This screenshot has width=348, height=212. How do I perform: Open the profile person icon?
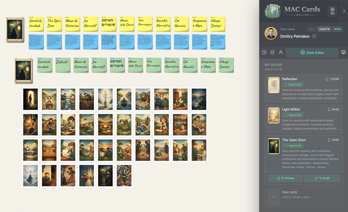[281, 53]
